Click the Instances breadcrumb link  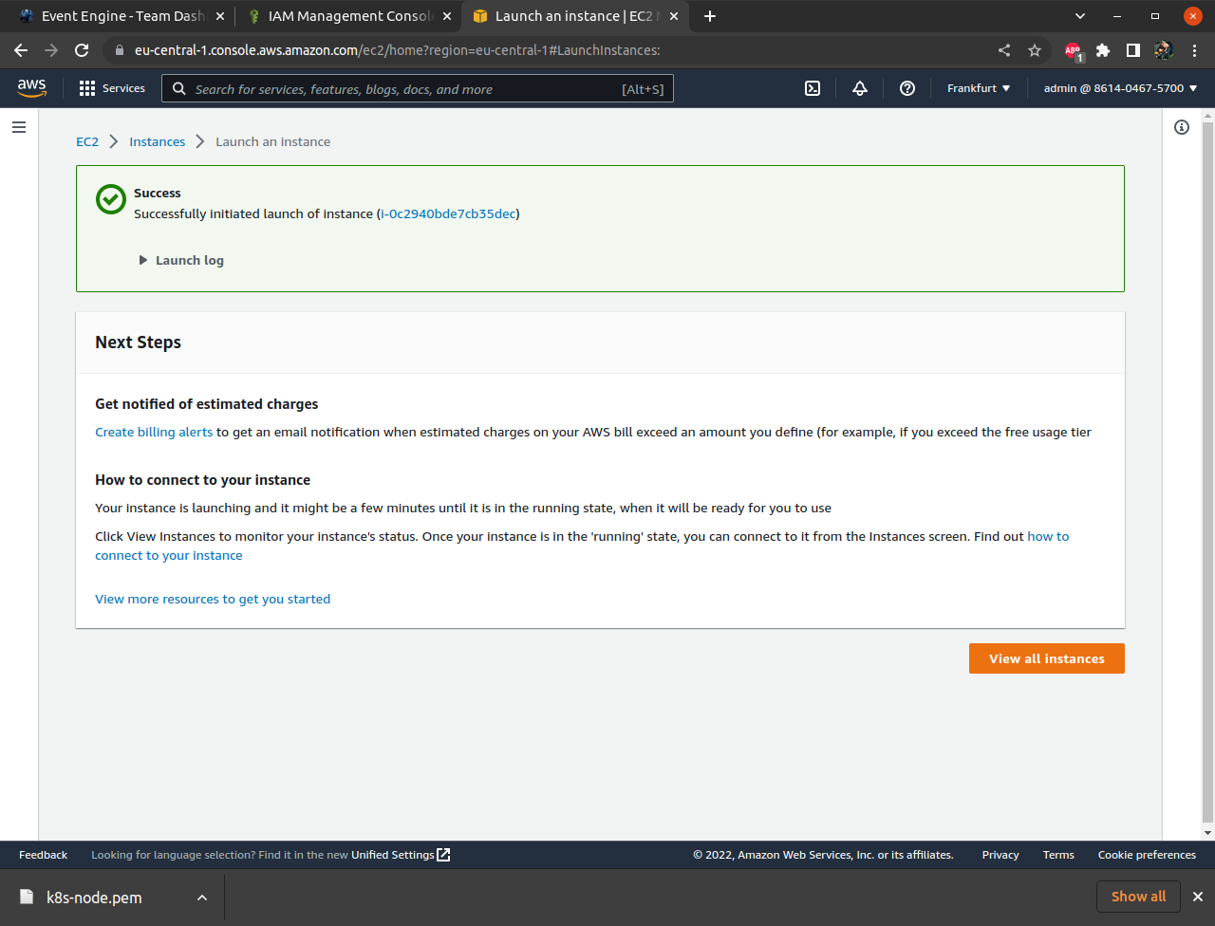coord(158,141)
